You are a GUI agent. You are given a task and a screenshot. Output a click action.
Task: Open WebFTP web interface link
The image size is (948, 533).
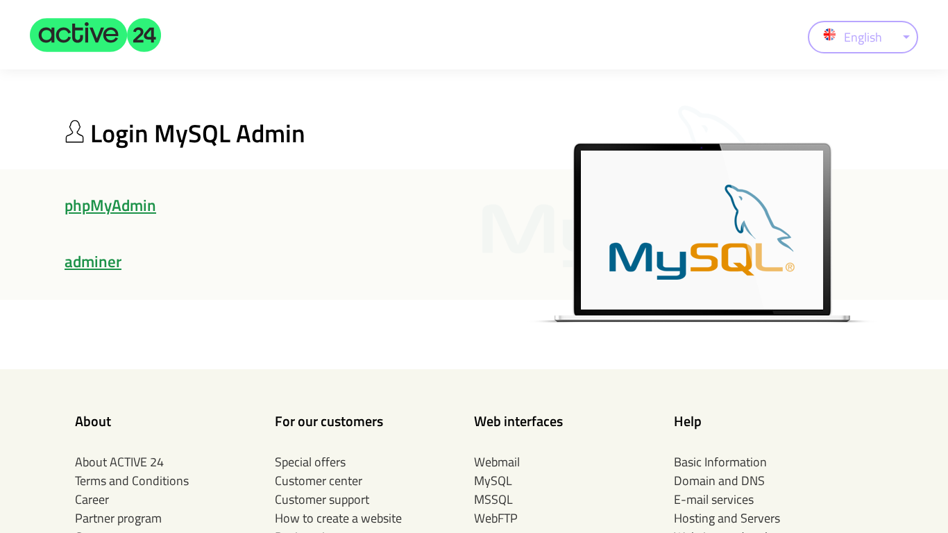coord(496,518)
